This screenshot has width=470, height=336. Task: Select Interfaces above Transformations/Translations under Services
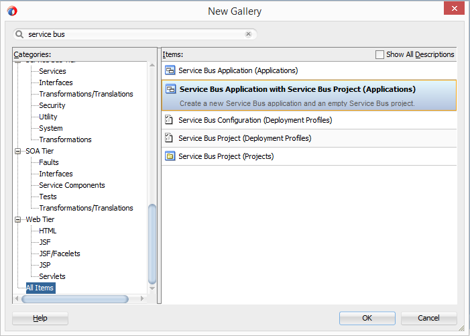coord(56,82)
